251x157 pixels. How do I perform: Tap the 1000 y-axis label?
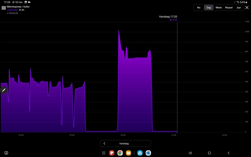point(247,32)
